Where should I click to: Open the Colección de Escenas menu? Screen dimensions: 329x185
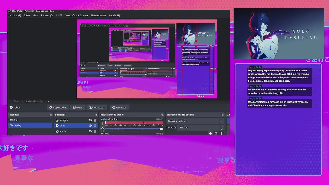(76, 15)
